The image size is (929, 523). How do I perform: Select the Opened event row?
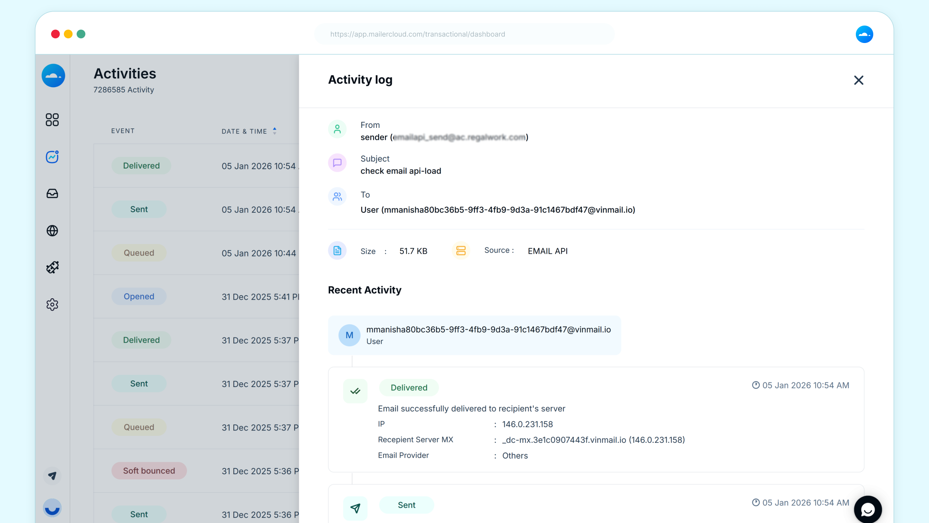coord(139,296)
